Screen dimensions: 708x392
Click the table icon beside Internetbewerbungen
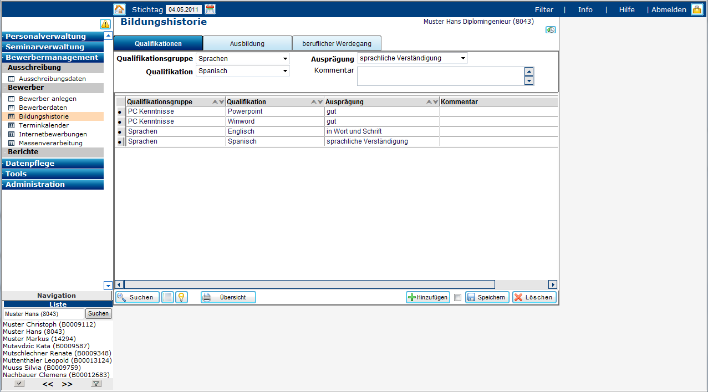click(x=11, y=134)
